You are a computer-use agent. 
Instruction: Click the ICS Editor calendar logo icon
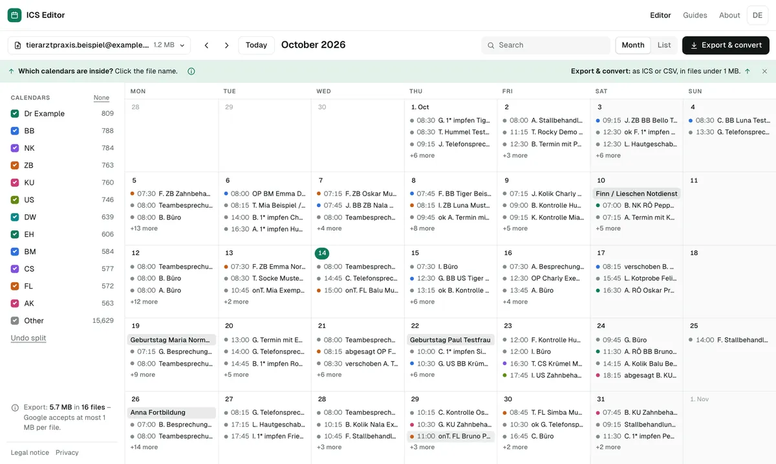point(14,15)
